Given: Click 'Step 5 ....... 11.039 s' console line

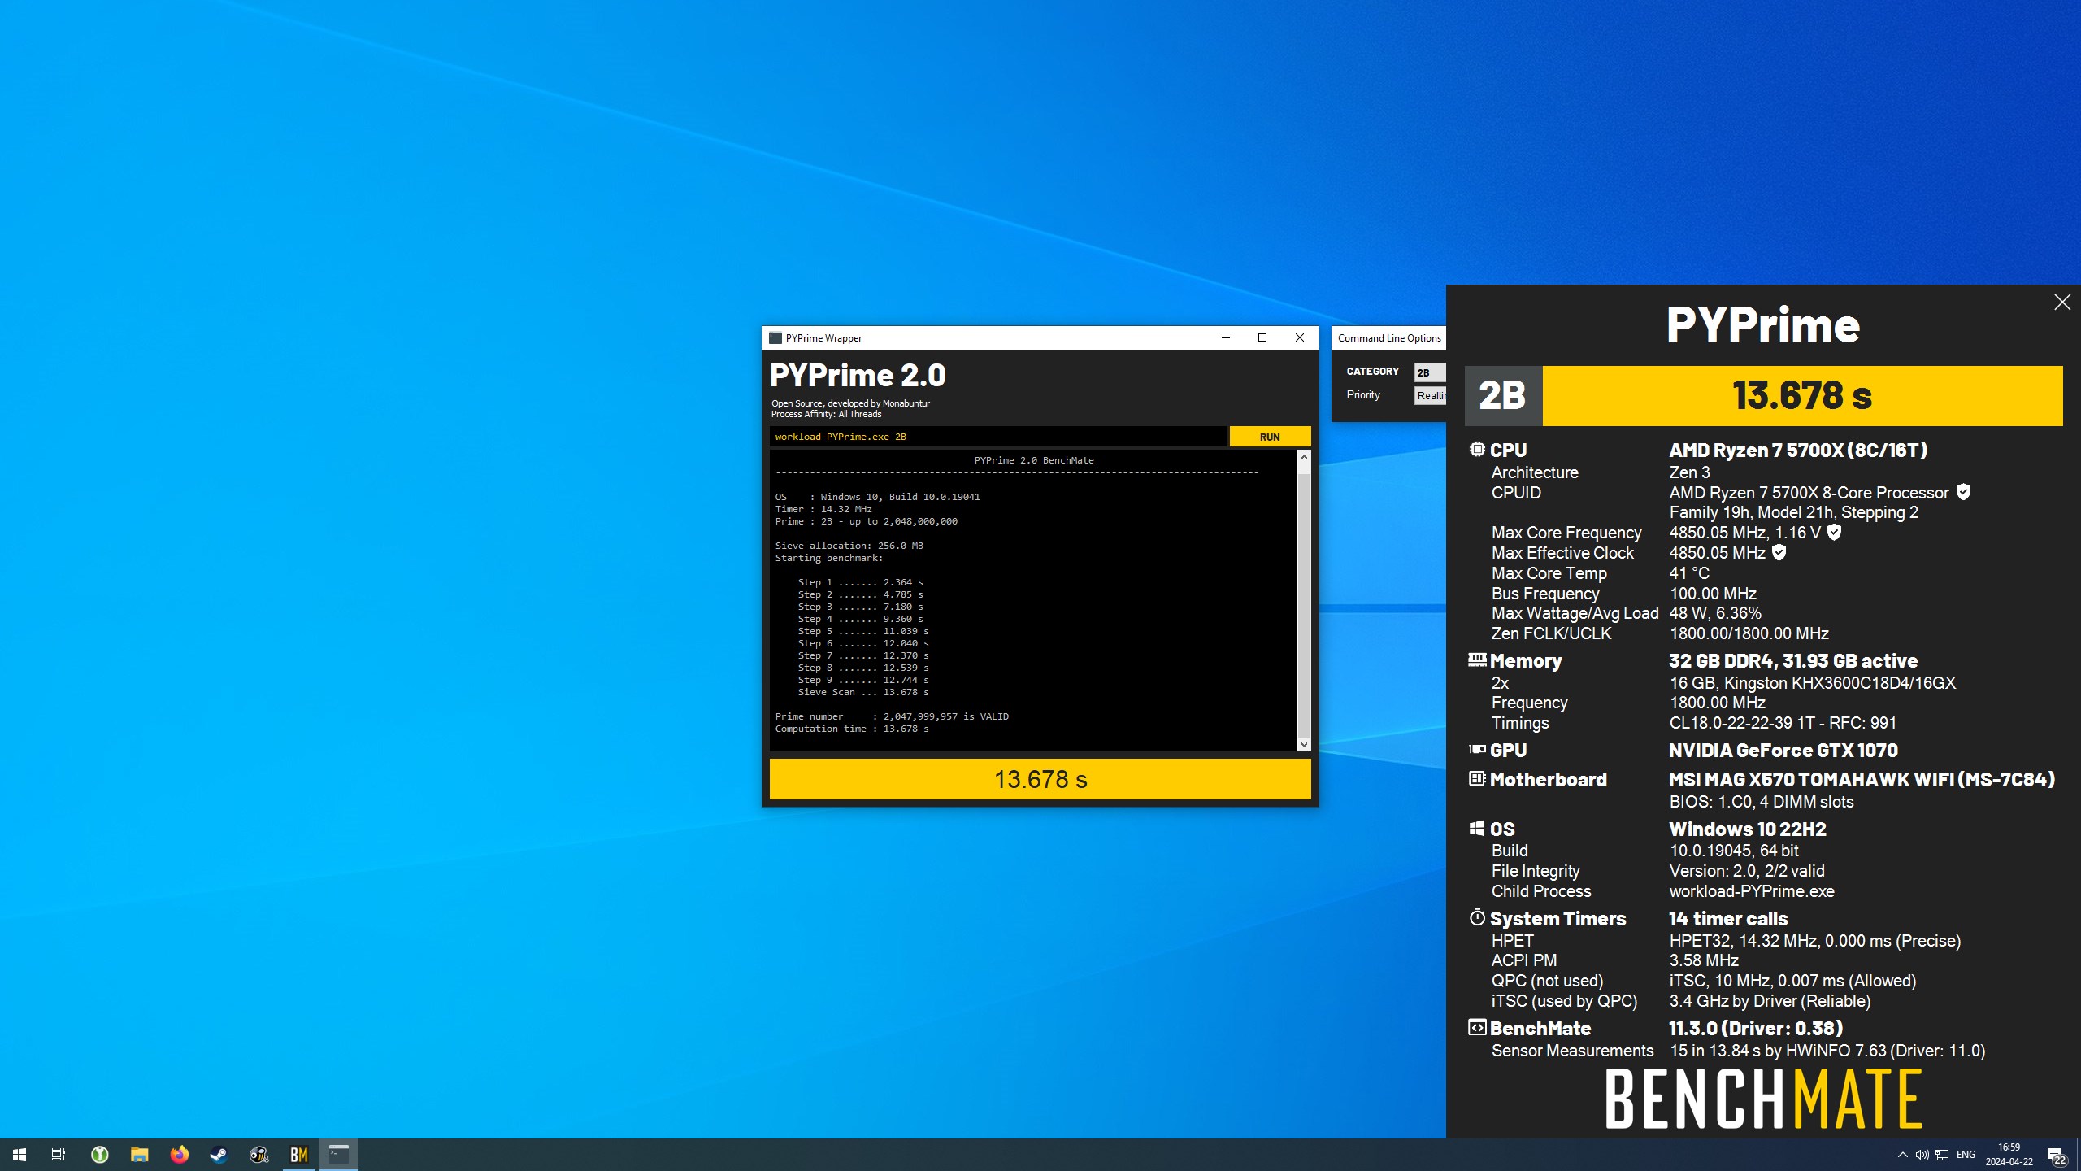Looking at the screenshot, I should 863,631.
